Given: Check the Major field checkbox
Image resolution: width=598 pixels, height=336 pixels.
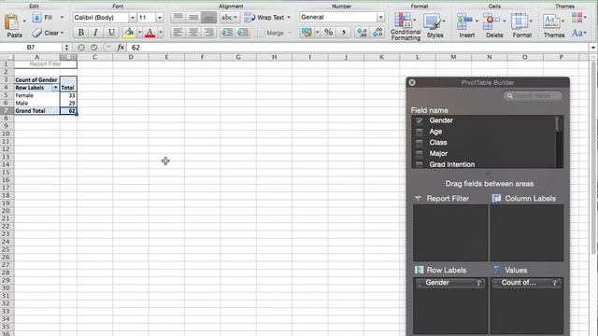Looking at the screenshot, I should coord(420,154).
